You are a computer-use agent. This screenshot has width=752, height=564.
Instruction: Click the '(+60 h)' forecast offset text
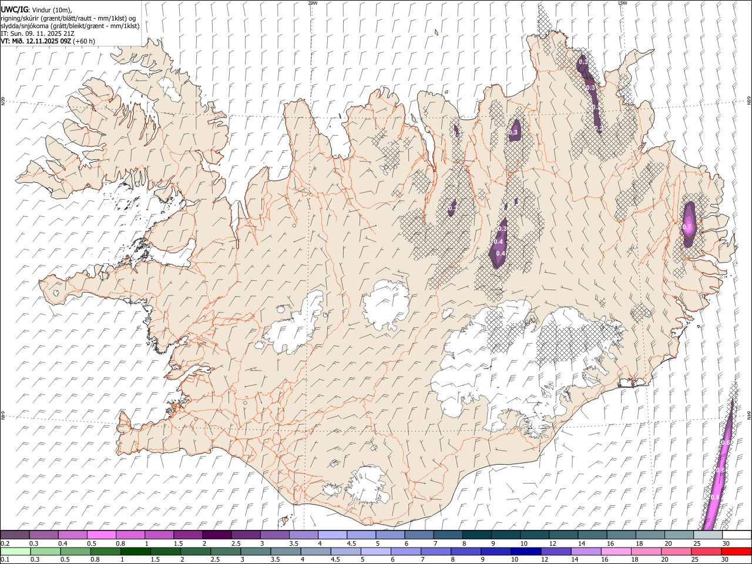click(x=85, y=41)
